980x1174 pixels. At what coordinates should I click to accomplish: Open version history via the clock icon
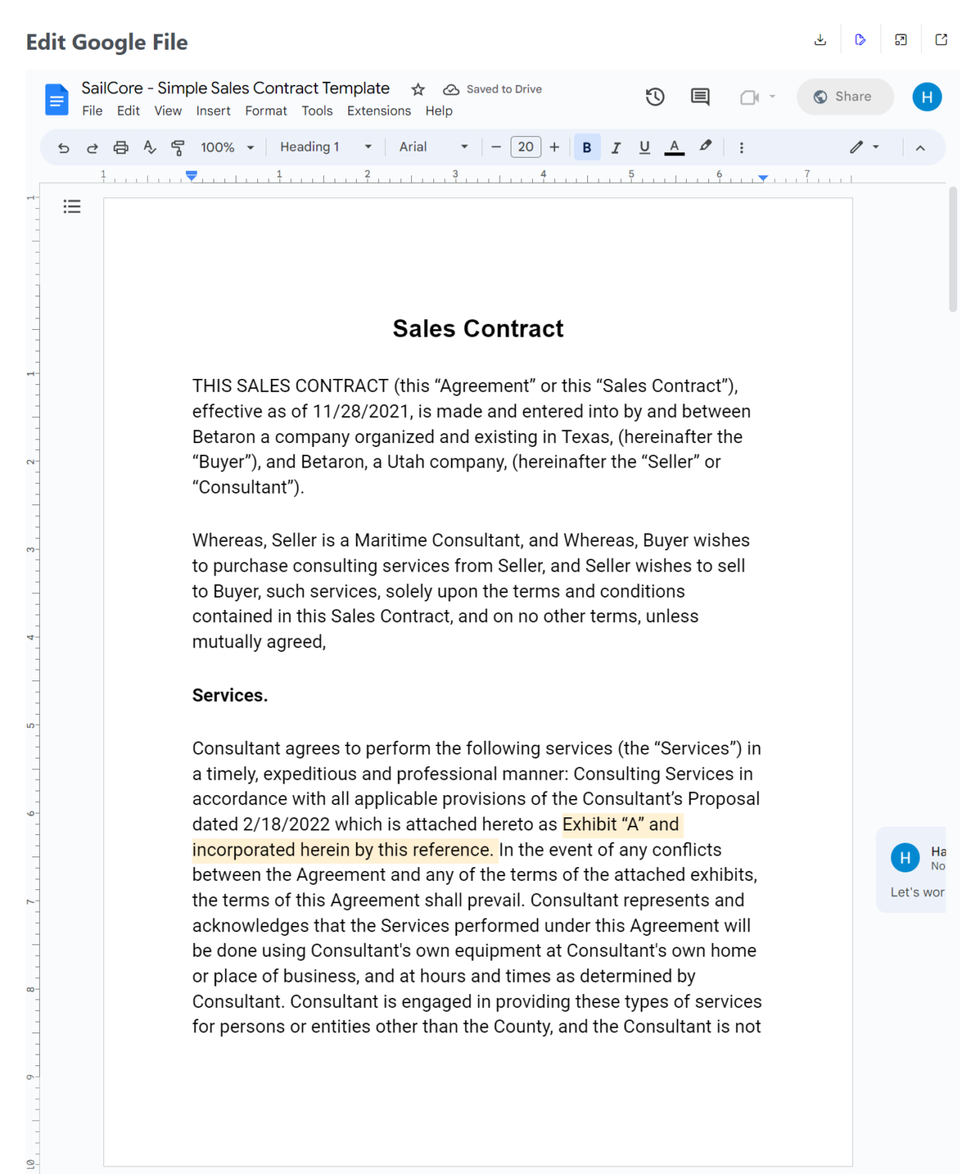pos(655,96)
